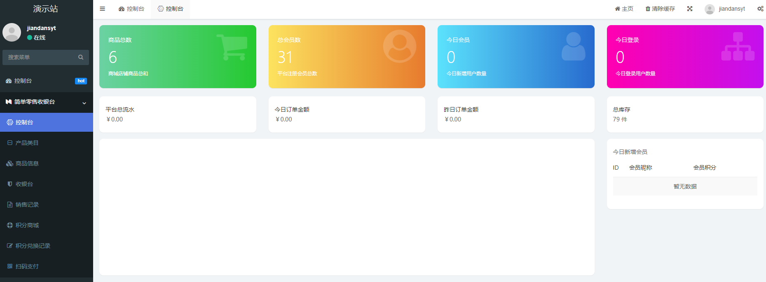Click 今日新增用户数量 caption
The height and width of the screenshot is (282, 766).
(x=466, y=74)
